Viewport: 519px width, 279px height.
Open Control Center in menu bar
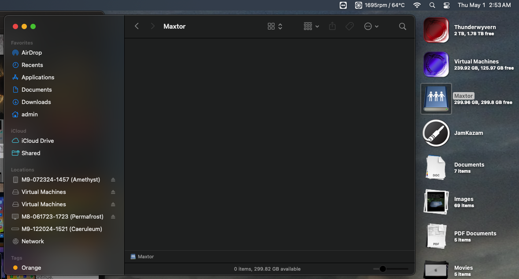click(x=446, y=5)
